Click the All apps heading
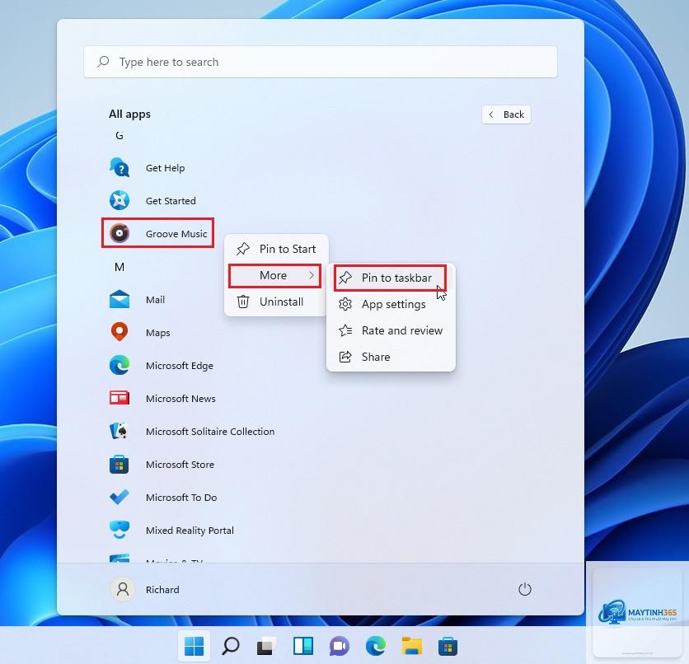The height and width of the screenshot is (664, 689). [129, 114]
